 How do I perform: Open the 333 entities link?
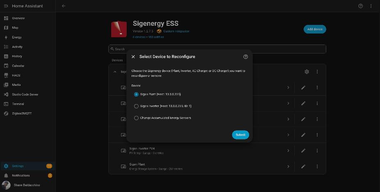(x=156, y=37)
